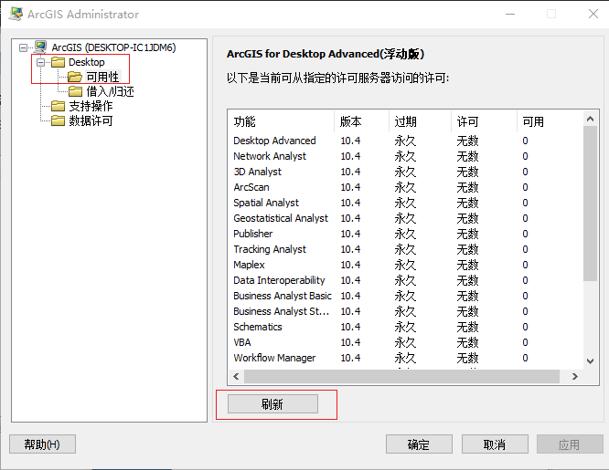Select the Desktop tree item label
Image resolution: width=609 pixels, height=470 pixels.
[x=86, y=62]
